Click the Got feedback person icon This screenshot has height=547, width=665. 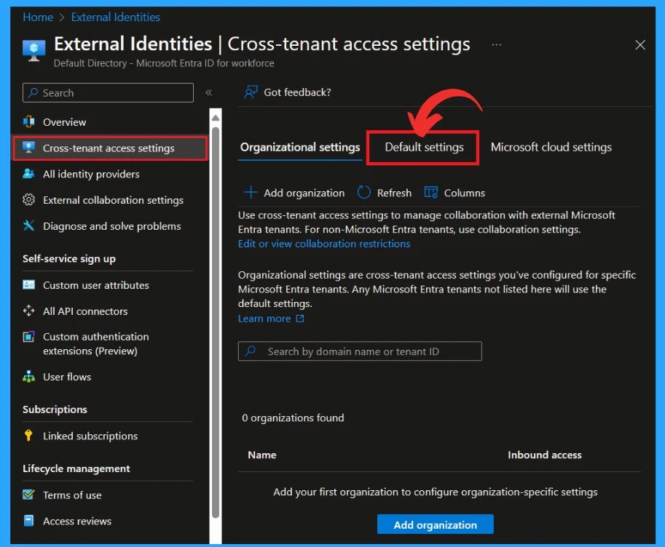251,92
